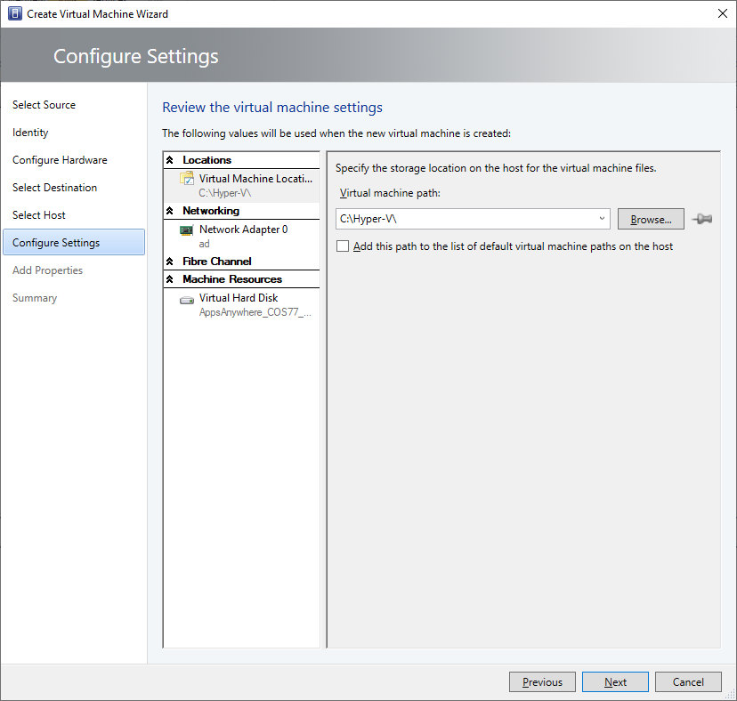Click the wizard icon in title bar
The width and height of the screenshot is (737, 701).
14,14
